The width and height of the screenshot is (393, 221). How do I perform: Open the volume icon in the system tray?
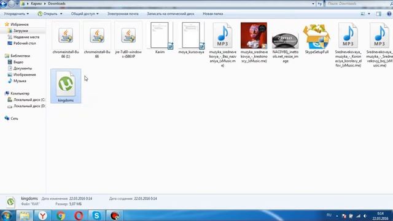click(x=365, y=215)
